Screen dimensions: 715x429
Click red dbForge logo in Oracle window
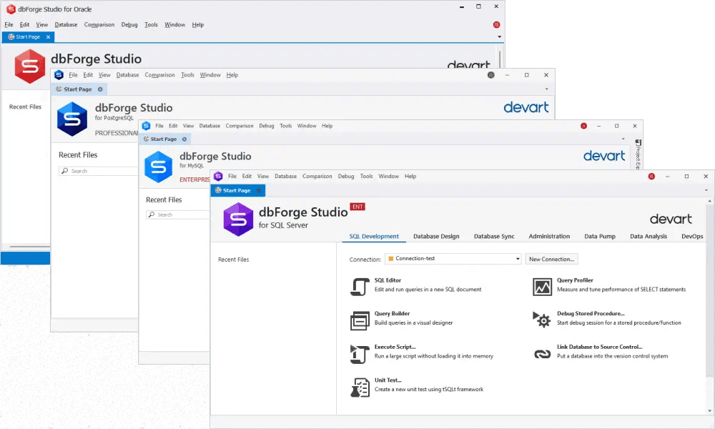tap(29, 66)
